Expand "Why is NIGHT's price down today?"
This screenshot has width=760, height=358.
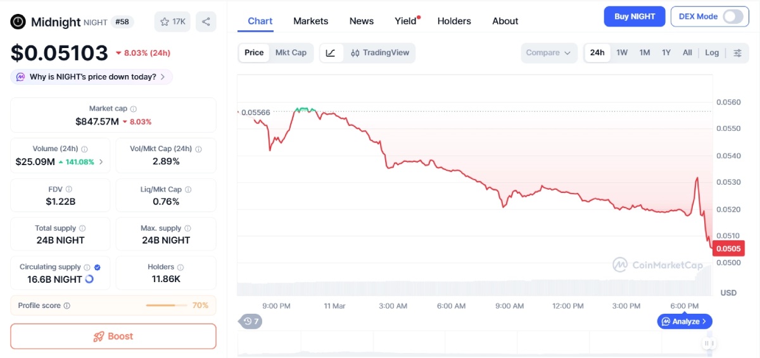coord(91,77)
